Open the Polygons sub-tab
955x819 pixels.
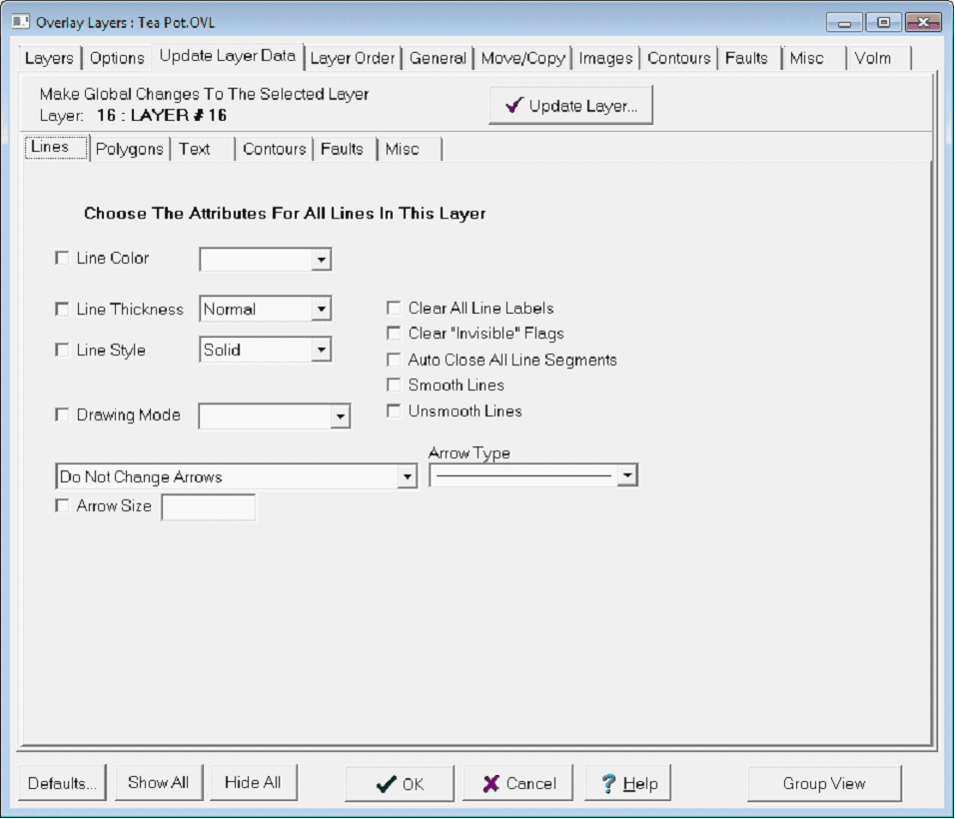point(129,149)
